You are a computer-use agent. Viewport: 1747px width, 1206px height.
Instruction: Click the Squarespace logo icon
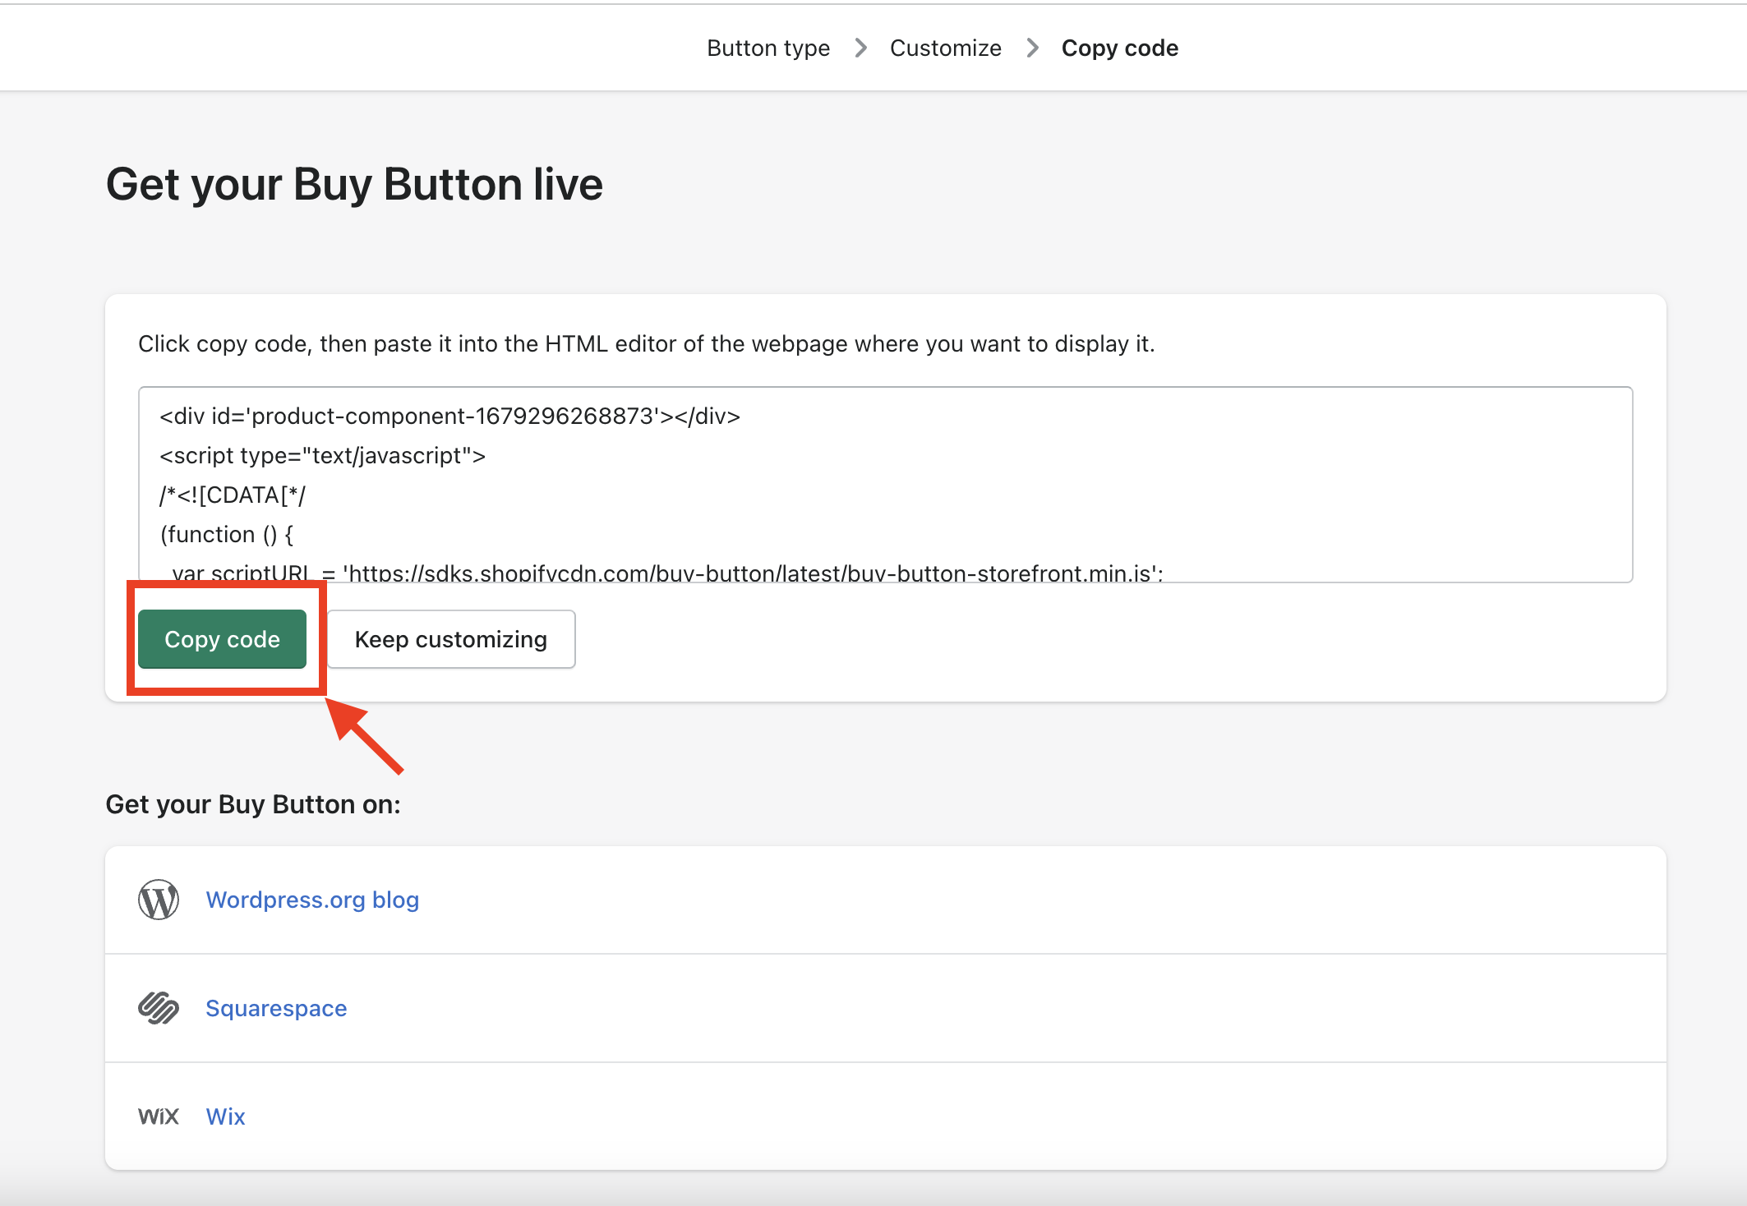159,1008
